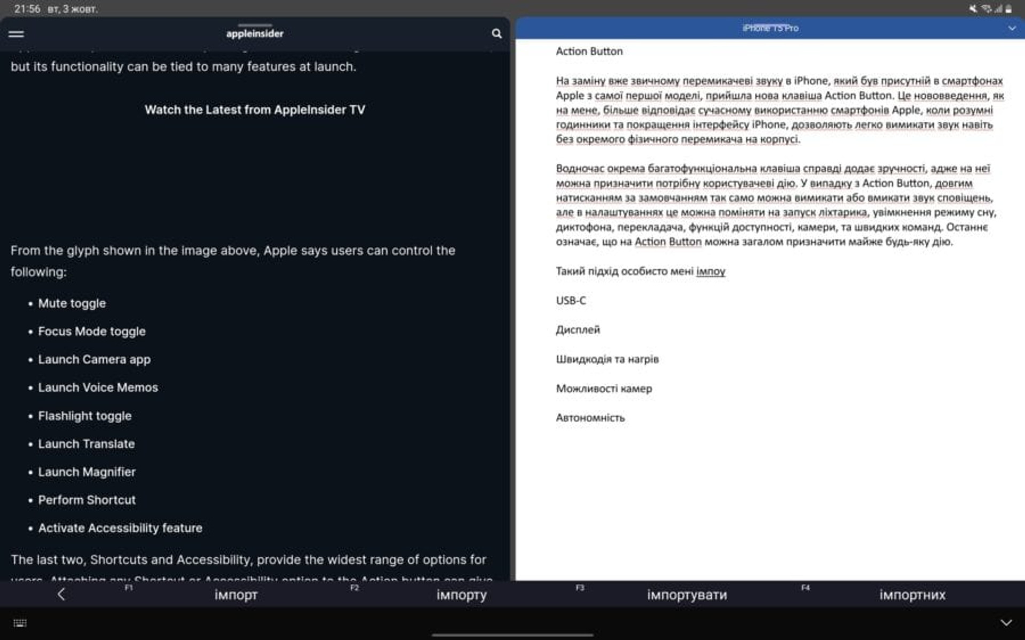
Task: Choose the suggestion "імпорту"
Action: [x=461, y=595]
